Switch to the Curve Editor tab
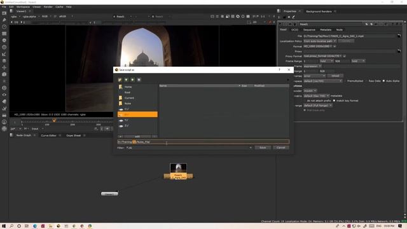Image resolution: width=407 pixels, height=229 pixels. 48,135
